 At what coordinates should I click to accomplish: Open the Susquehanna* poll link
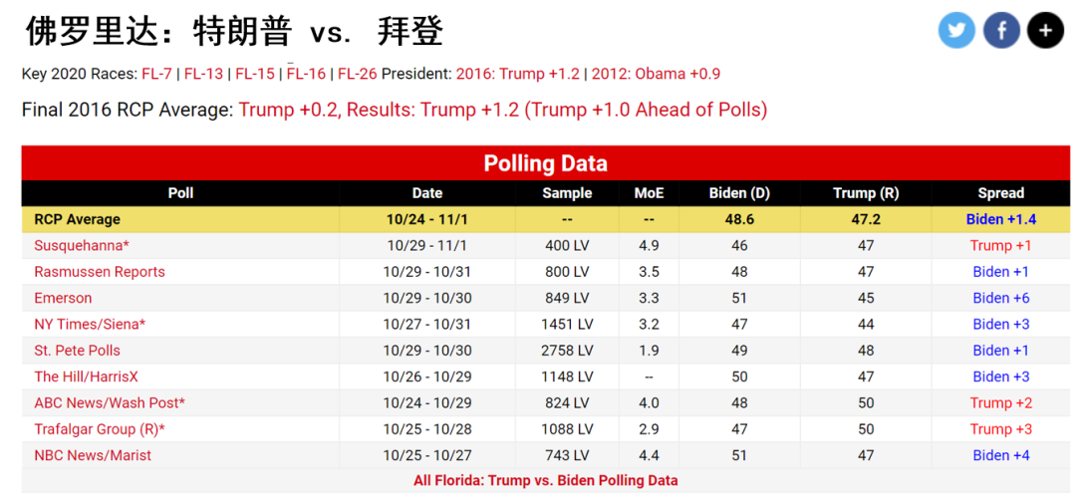click(x=82, y=245)
